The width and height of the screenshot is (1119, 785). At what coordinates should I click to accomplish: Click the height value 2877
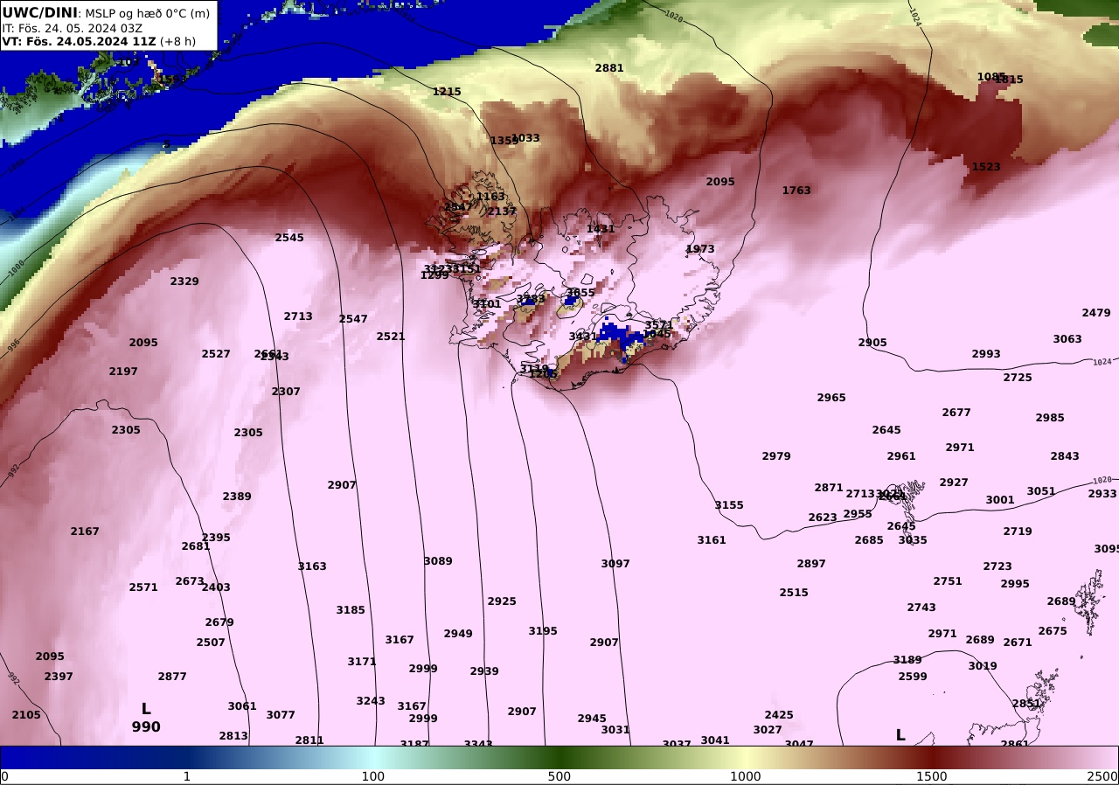(172, 677)
